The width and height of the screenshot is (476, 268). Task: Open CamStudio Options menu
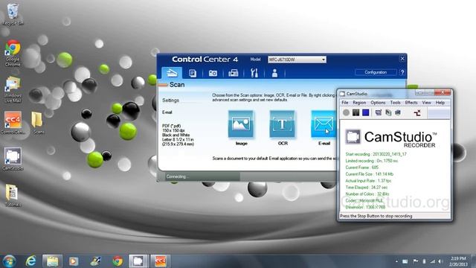coord(378,103)
